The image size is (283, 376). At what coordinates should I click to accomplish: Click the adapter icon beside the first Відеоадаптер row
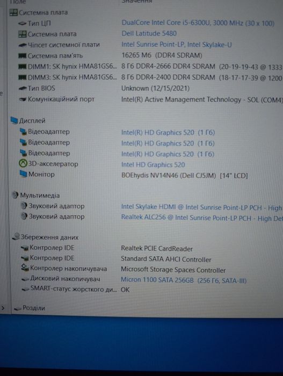pos(23,132)
